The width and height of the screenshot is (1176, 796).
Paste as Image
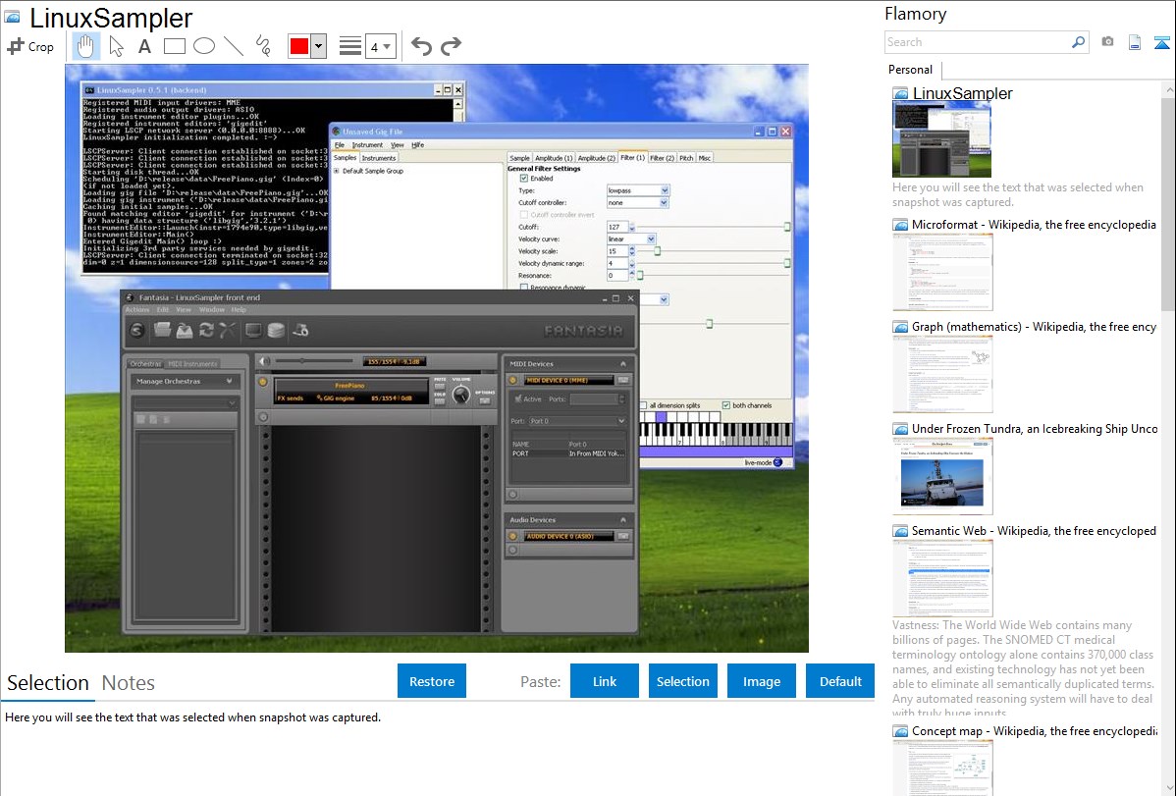coord(761,681)
